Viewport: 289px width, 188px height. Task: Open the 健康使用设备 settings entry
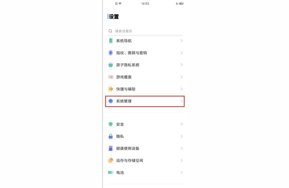tap(128, 148)
